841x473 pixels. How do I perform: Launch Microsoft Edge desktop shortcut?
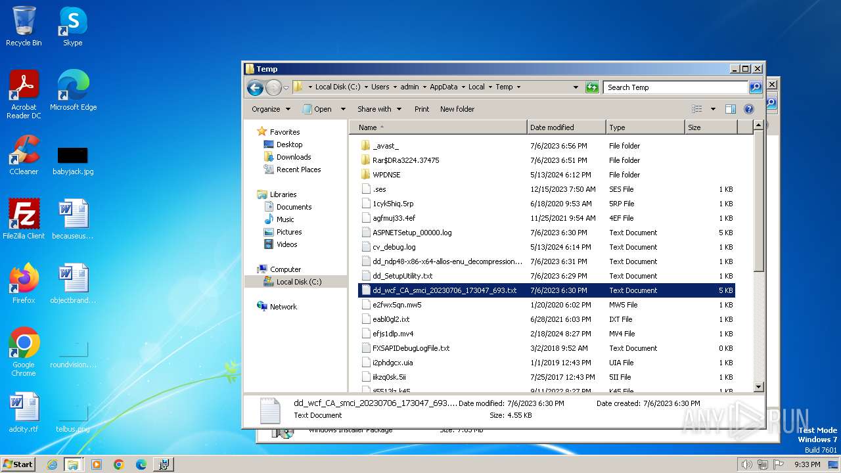tap(73, 91)
